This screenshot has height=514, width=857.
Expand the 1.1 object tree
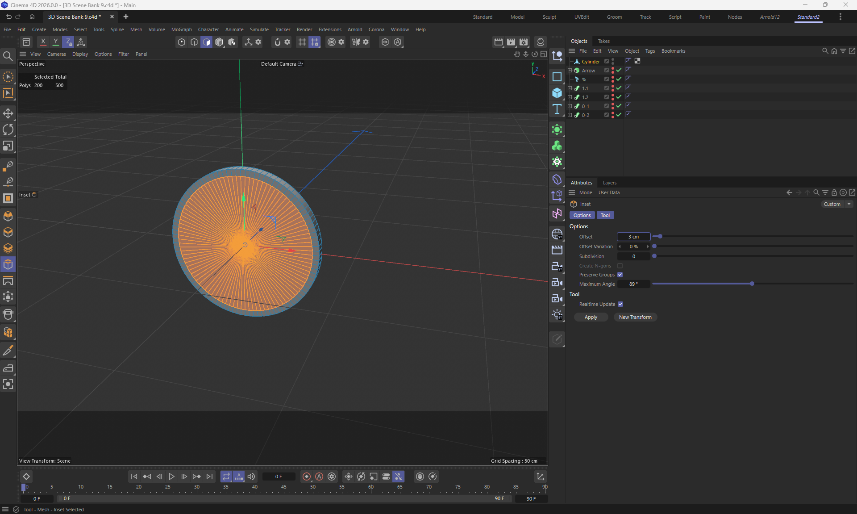tap(570, 88)
